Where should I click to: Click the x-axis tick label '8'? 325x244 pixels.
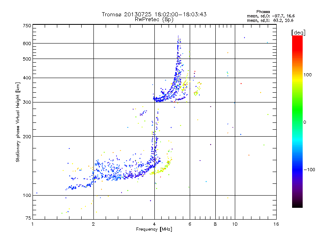point(215,224)
